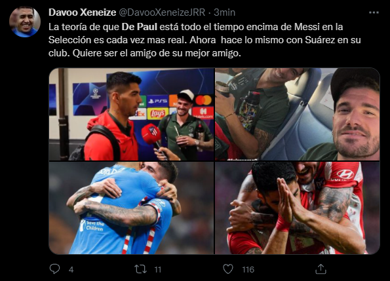Click the bold De Paul text
The height and width of the screenshot is (281, 390).
coord(139,27)
